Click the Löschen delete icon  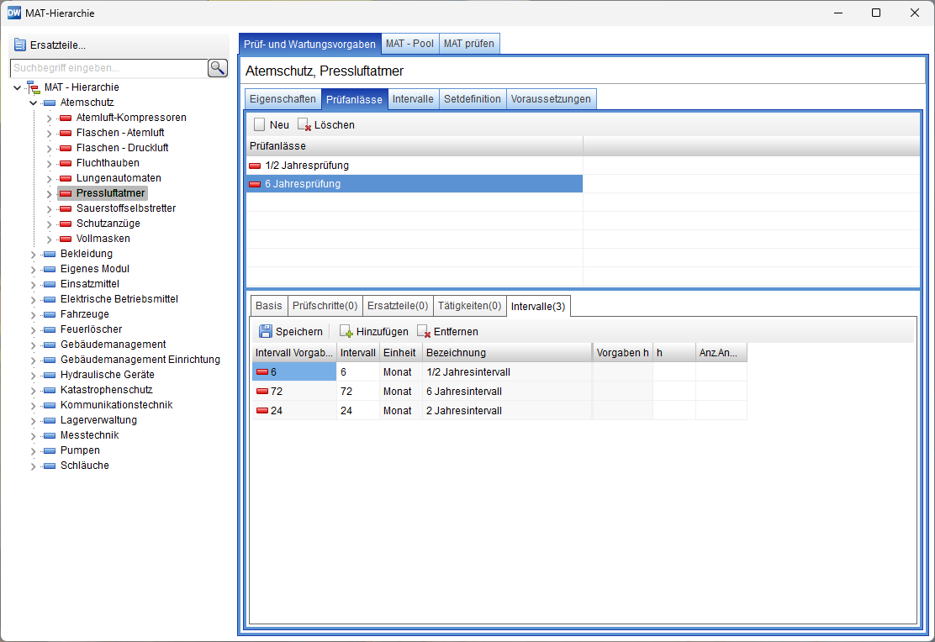pos(304,125)
